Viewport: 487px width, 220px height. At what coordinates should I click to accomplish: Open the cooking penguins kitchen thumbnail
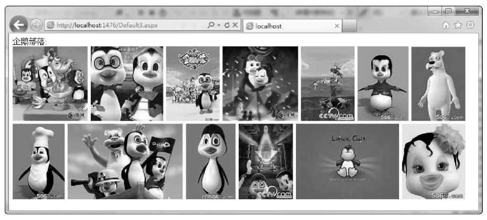(x=50, y=84)
